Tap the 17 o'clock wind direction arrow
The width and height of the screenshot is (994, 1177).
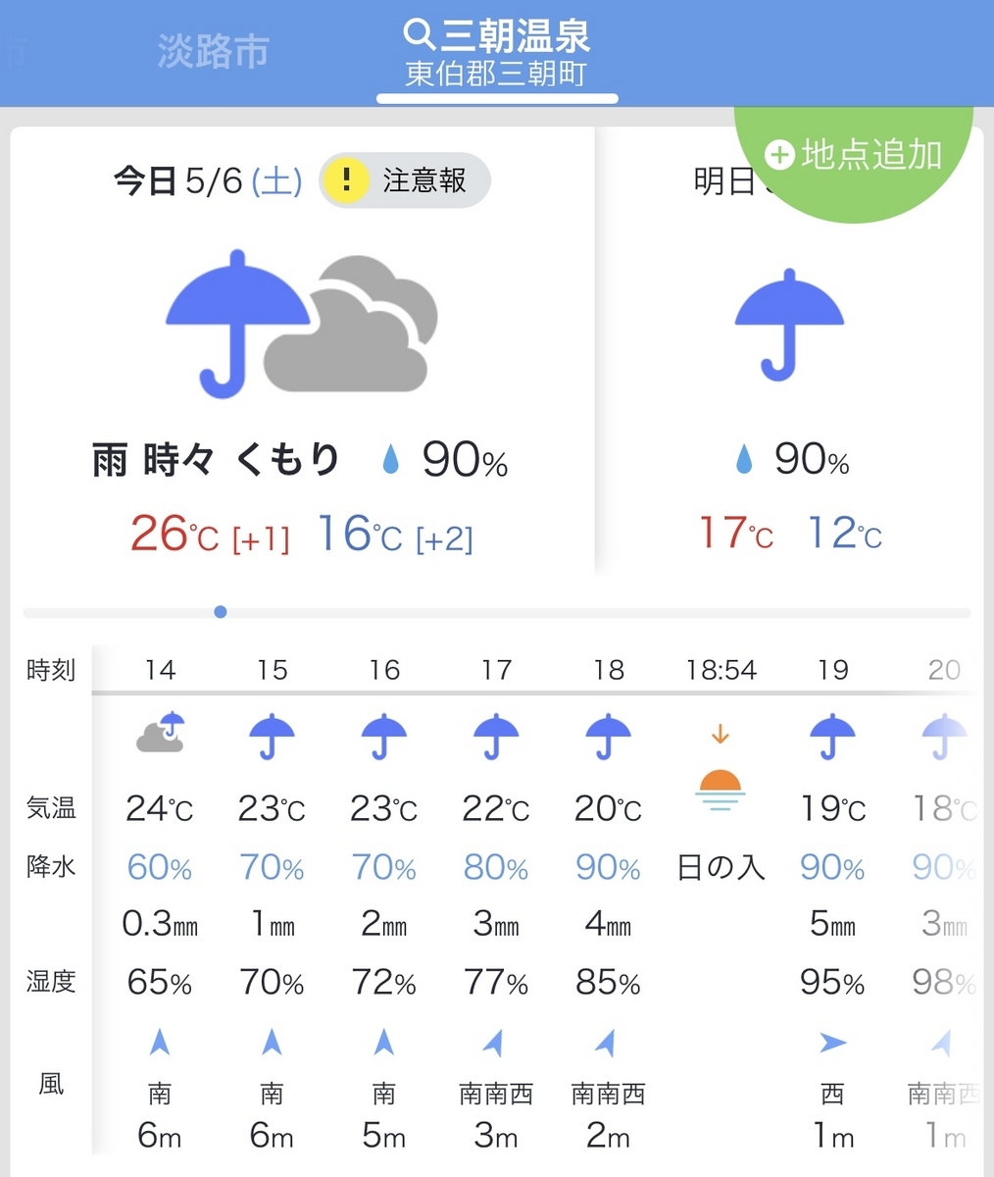pos(495,1042)
